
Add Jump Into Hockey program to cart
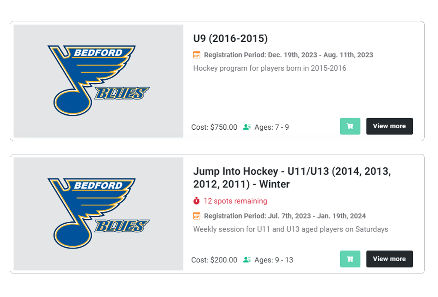point(350,259)
